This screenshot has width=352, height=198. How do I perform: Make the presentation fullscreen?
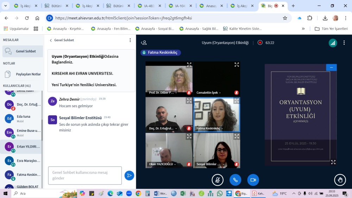(333, 162)
